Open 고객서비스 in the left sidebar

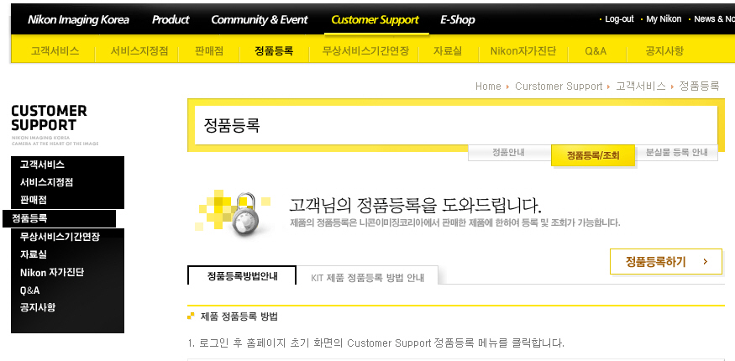pyautogui.click(x=42, y=165)
